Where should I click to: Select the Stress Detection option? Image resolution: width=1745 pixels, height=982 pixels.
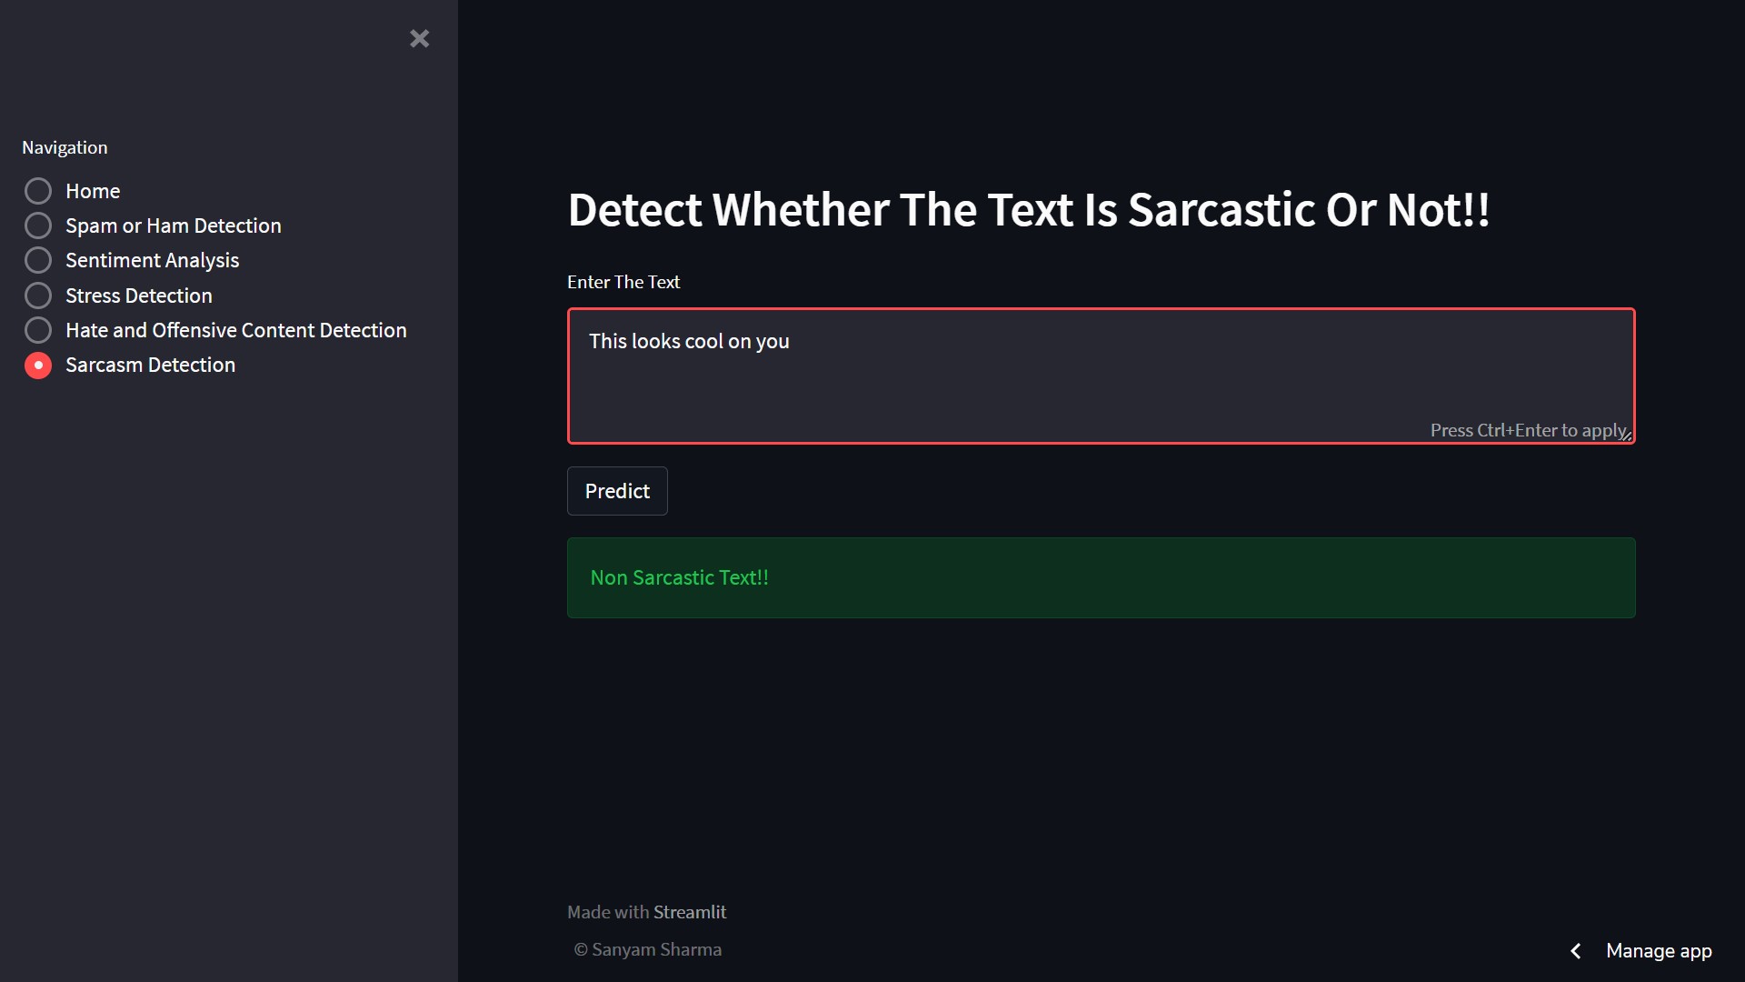[38, 295]
